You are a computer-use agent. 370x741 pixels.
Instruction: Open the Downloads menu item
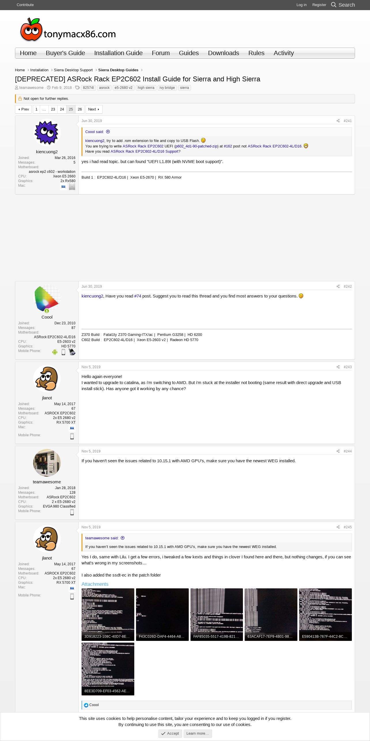pyautogui.click(x=224, y=53)
